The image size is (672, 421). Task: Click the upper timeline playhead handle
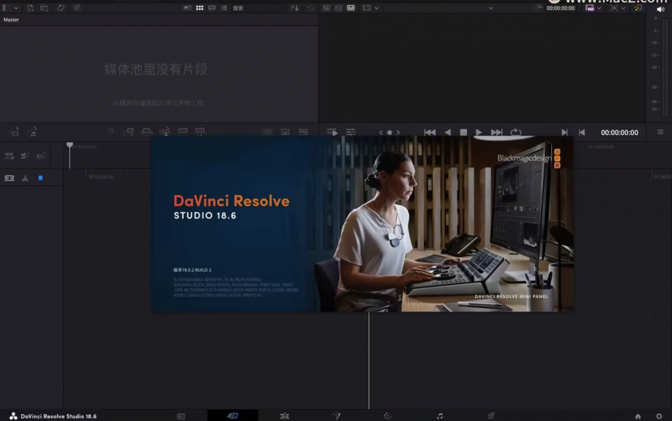tap(69, 145)
